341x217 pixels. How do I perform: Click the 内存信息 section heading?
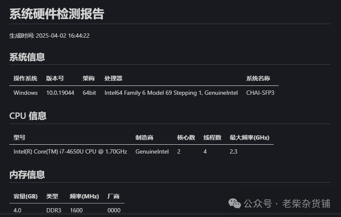point(27,175)
